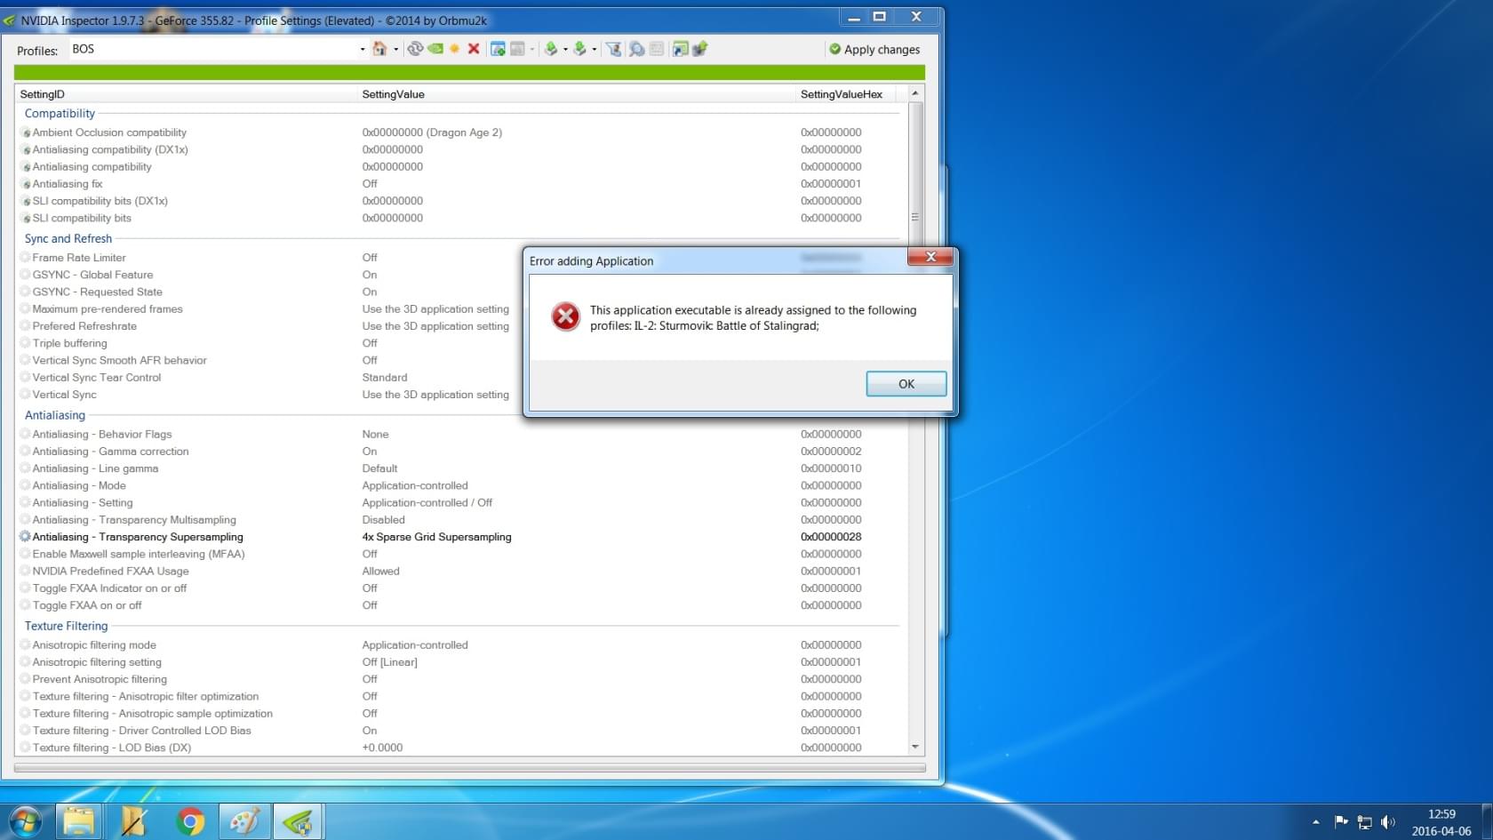Click the home profile icon in toolbar
Image resolution: width=1493 pixels, height=840 pixels.
pos(379,49)
